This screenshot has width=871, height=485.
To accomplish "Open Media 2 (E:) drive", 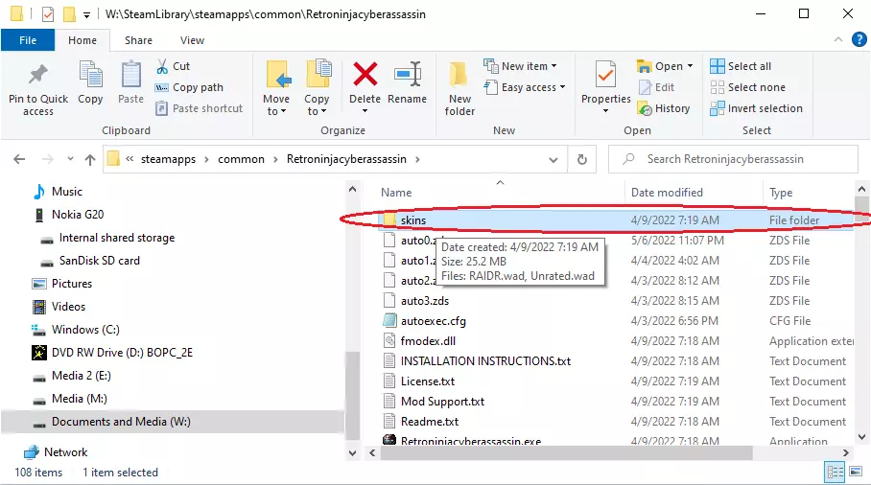I will [82, 376].
